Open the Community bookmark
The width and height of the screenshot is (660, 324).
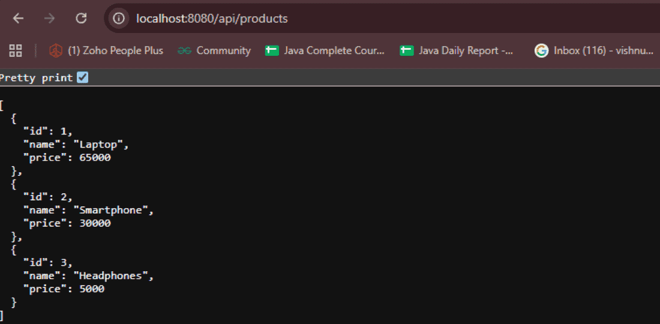[x=214, y=51]
